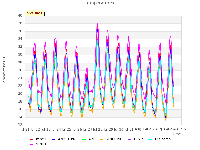This screenshot has width=200, height=150.
Task: Click the 16 y-axis tick label
Action: pyautogui.click(x=20, y=109)
